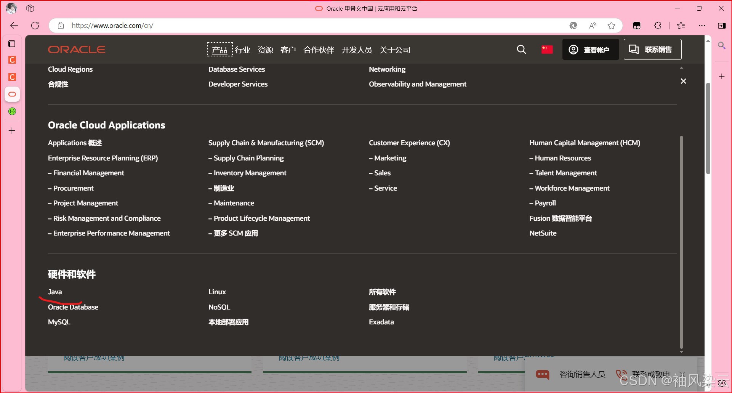Open the NoSQL link
Screen dimensions: 732x393
click(219, 307)
